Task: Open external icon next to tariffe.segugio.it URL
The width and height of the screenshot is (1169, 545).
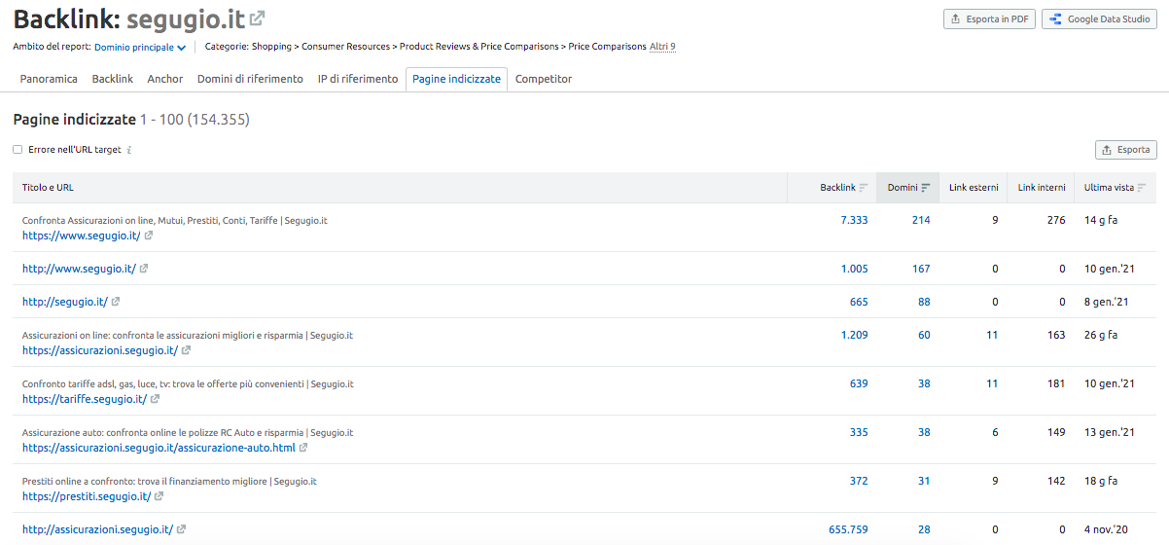Action: pyautogui.click(x=155, y=399)
